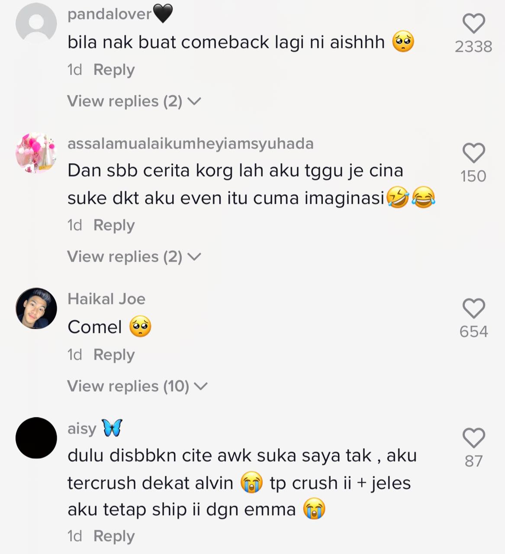Select the 2338 like count
Image resolution: width=505 pixels, height=554 pixels.
click(473, 47)
